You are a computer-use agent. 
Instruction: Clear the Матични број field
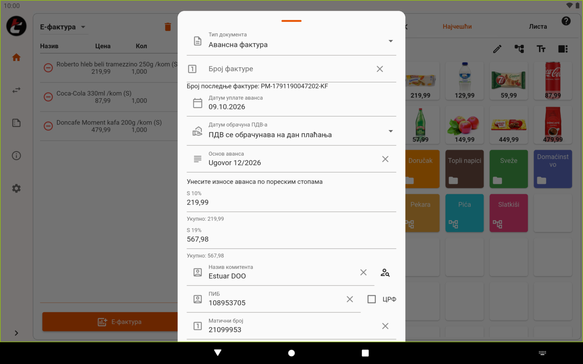click(385, 326)
